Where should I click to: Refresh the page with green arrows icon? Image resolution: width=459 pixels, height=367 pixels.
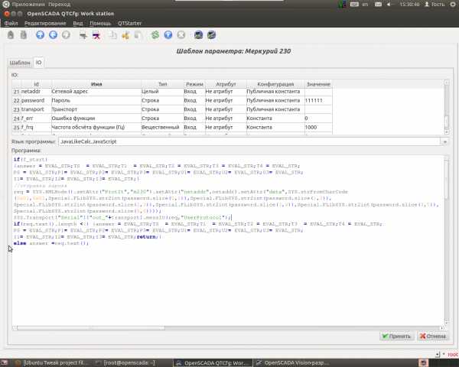(155, 34)
